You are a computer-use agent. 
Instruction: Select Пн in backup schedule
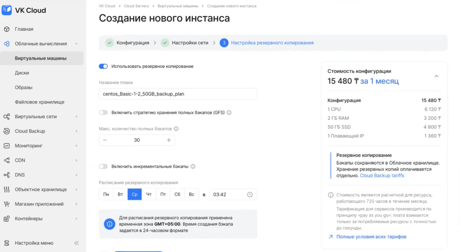[106, 194]
